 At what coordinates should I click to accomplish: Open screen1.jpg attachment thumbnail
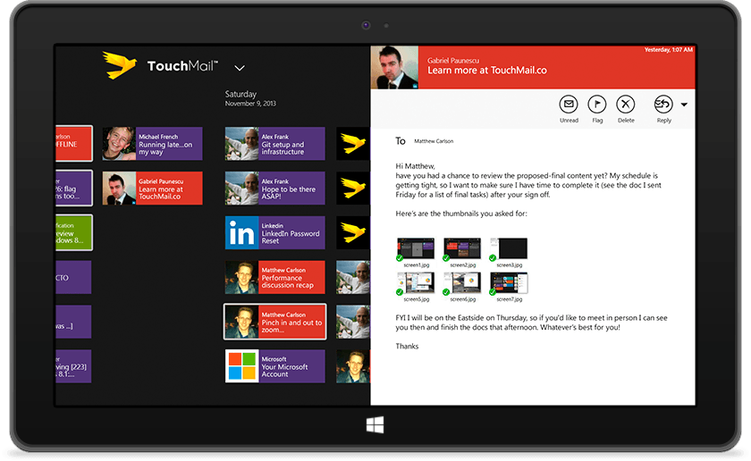[416, 248]
